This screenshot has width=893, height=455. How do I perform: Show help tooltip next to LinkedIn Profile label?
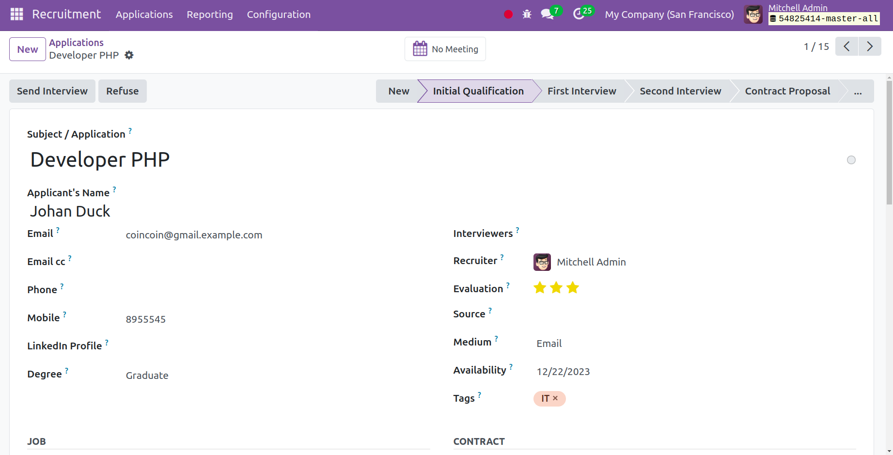(107, 343)
